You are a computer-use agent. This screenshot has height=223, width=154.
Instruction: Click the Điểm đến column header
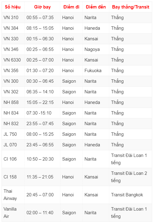pos(96,7)
